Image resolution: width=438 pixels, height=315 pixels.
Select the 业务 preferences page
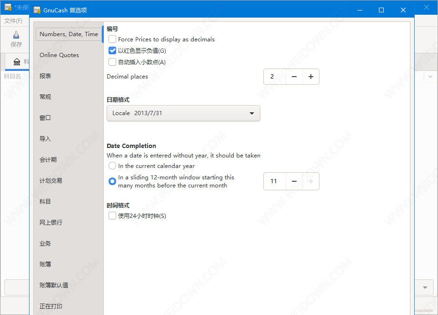coord(45,244)
